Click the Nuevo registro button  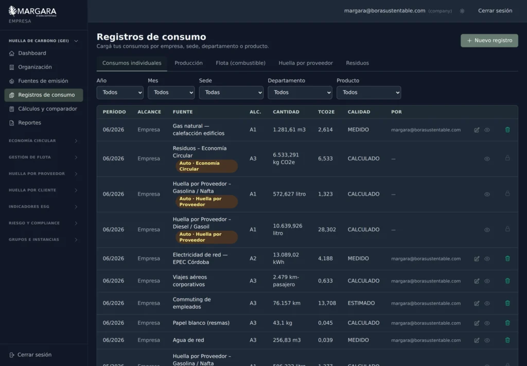(x=489, y=41)
